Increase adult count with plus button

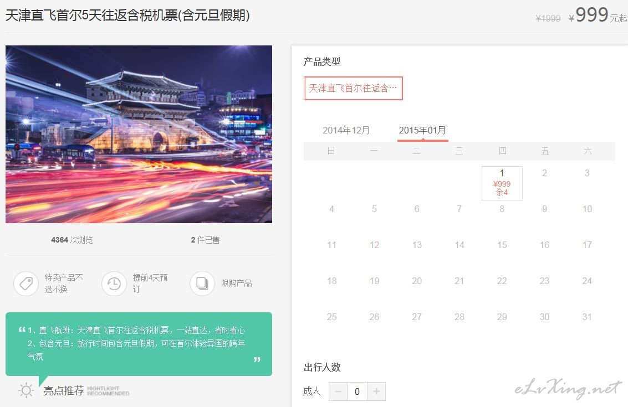(376, 391)
